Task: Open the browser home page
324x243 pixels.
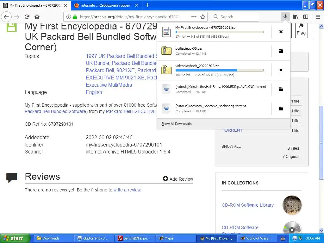Action: [37, 17]
